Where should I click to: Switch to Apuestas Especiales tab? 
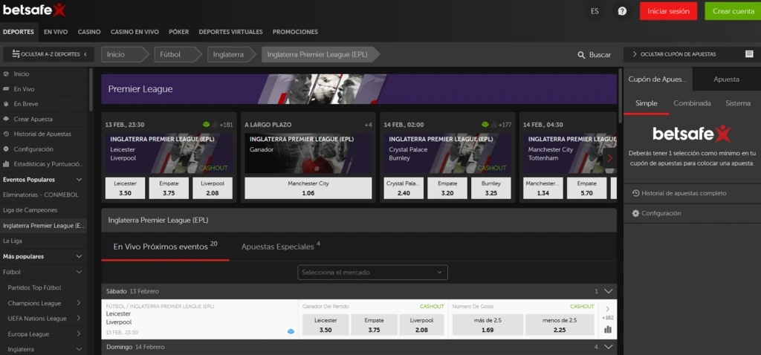280,247
